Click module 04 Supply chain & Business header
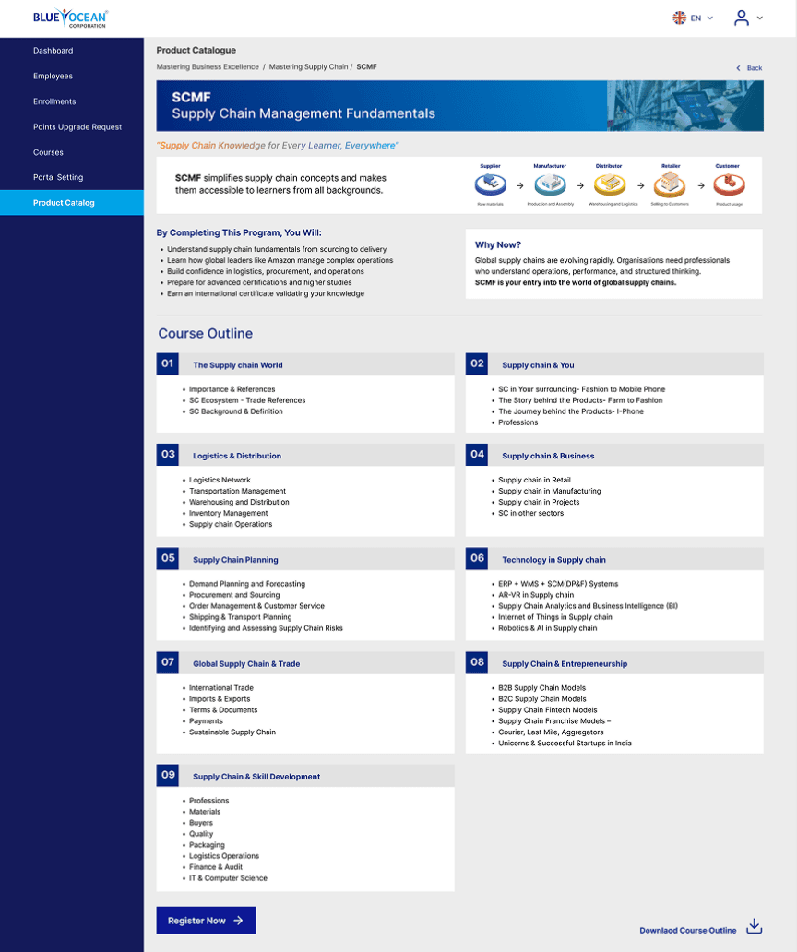The width and height of the screenshot is (797, 952). 614,456
